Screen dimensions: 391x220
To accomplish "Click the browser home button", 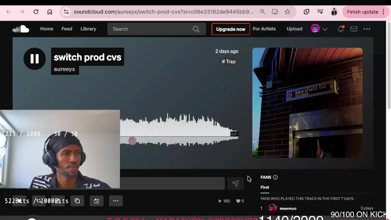I will tap(50, 12).
